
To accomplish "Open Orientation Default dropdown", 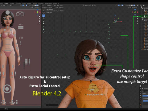I will [x=51, y=7].
